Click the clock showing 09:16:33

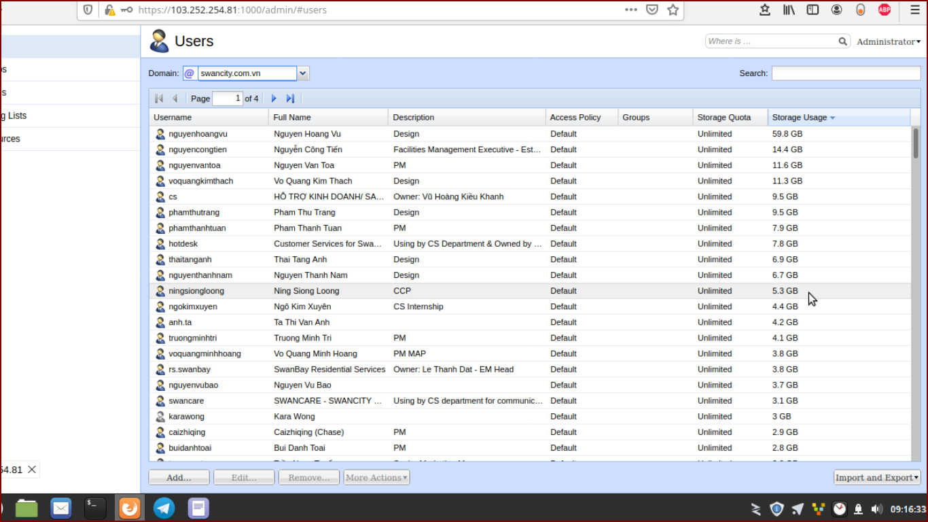coord(908,508)
